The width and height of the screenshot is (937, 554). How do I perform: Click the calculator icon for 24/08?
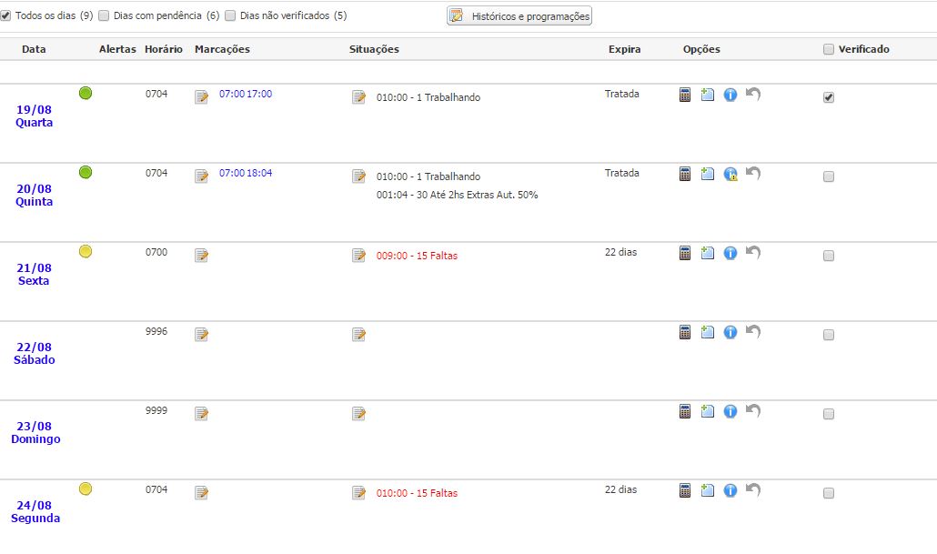pyautogui.click(x=685, y=490)
